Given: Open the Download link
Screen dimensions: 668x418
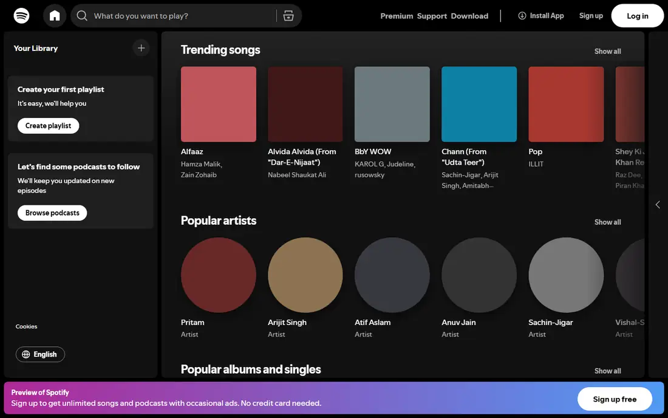Looking at the screenshot, I should click(x=469, y=16).
